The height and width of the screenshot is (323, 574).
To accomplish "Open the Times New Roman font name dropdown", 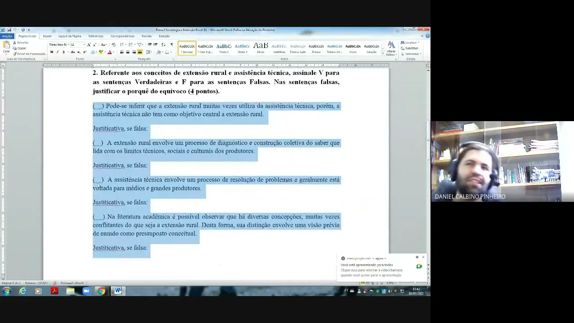I will (68, 45).
